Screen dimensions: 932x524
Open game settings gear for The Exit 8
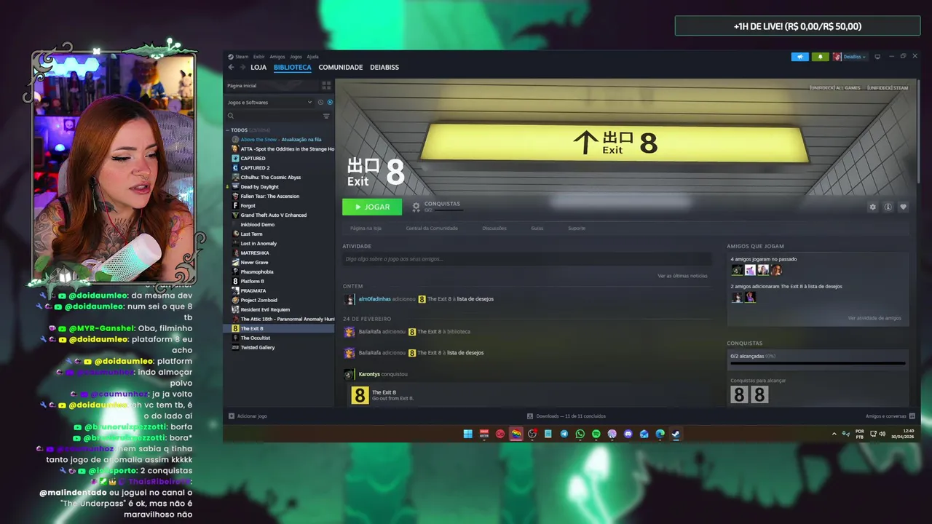point(872,207)
